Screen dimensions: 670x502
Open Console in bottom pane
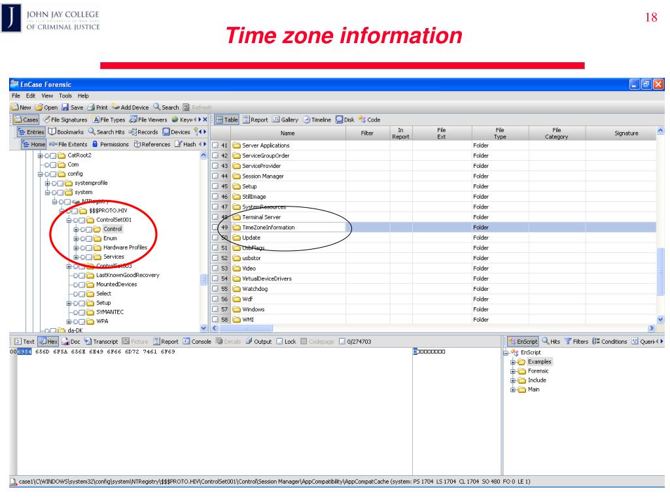pos(197,341)
